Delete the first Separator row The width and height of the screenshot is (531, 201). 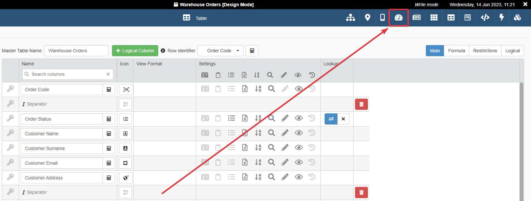tap(361, 104)
